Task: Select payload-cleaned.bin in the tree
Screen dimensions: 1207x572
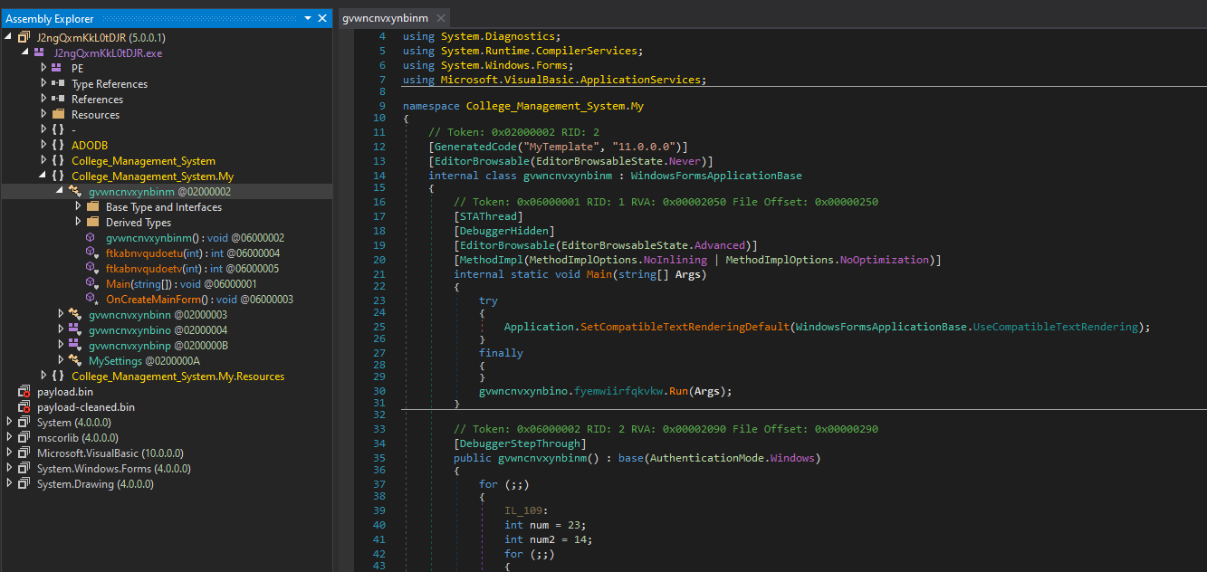Action: 85,407
